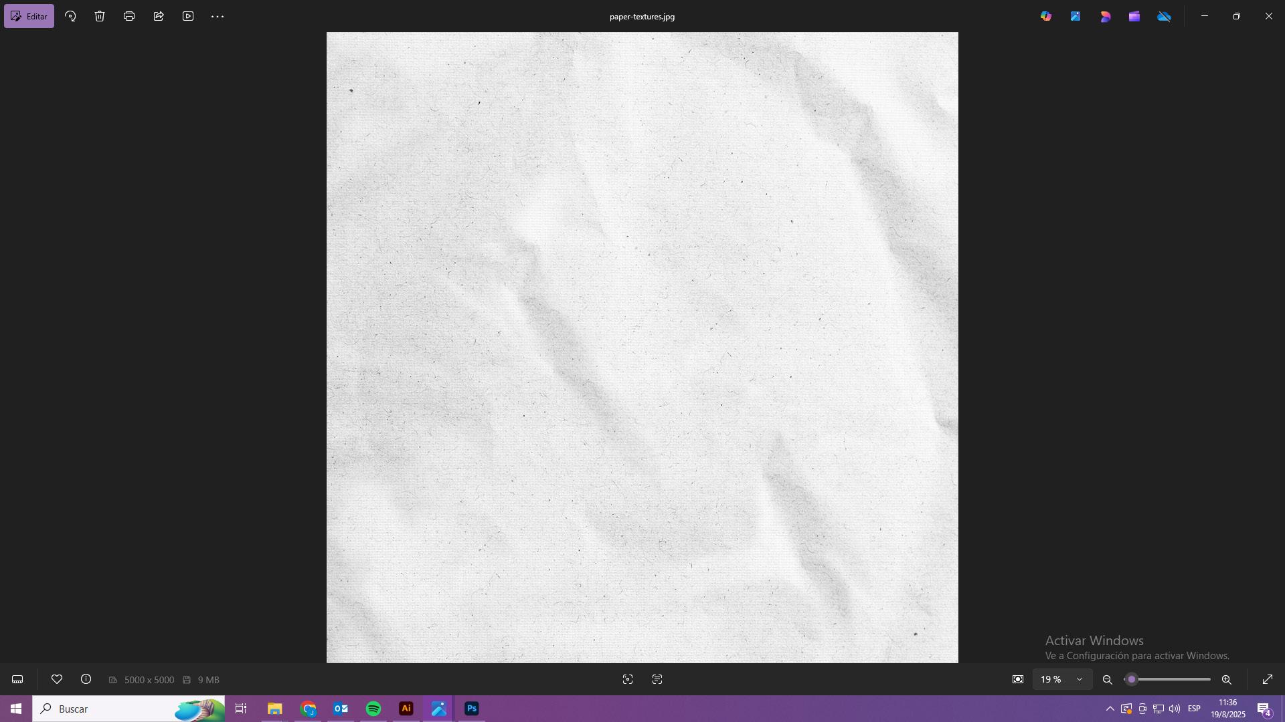Share the image via the share icon

159,16
